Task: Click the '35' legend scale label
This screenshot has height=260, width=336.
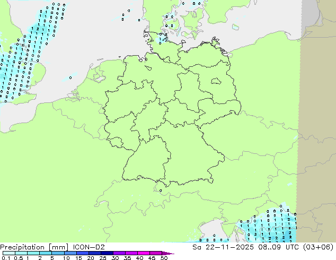Action: [127, 258]
